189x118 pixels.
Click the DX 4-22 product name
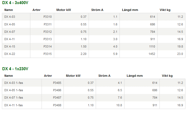click(10, 54)
